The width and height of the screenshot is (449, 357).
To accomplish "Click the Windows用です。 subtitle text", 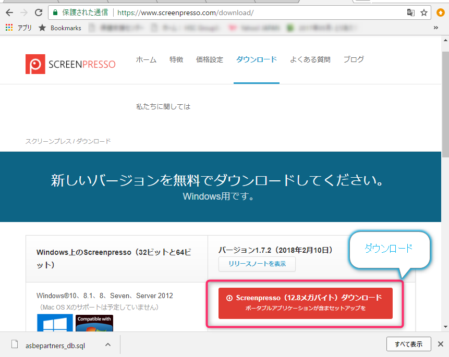I will [219, 196].
